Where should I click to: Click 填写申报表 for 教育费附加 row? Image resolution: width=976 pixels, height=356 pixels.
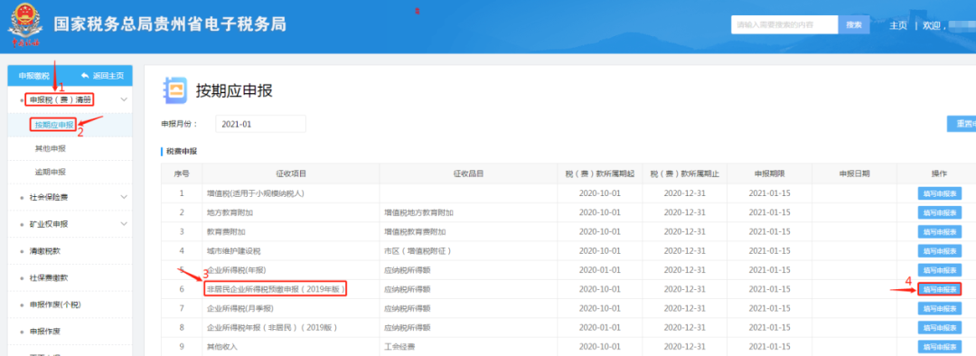point(939,232)
